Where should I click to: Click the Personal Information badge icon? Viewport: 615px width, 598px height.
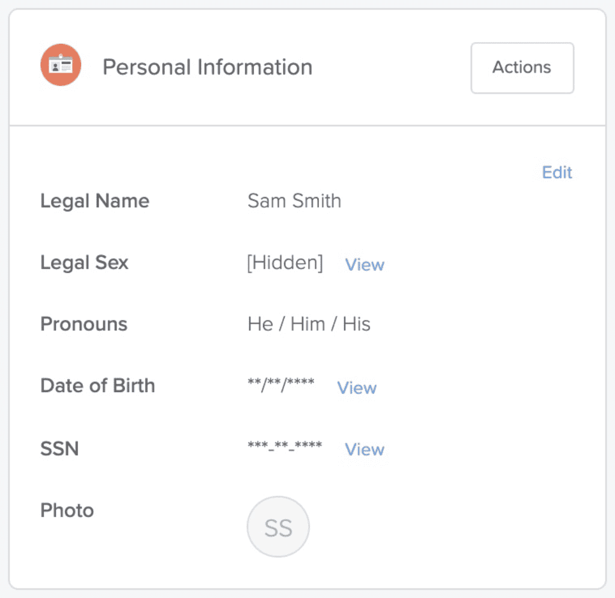click(60, 65)
